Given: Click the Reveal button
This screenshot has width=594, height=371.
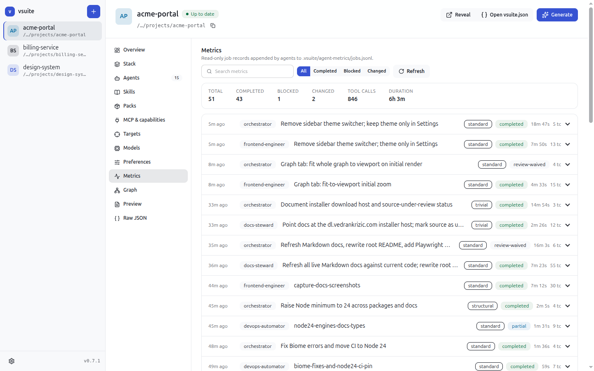Looking at the screenshot, I should [458, 15].
